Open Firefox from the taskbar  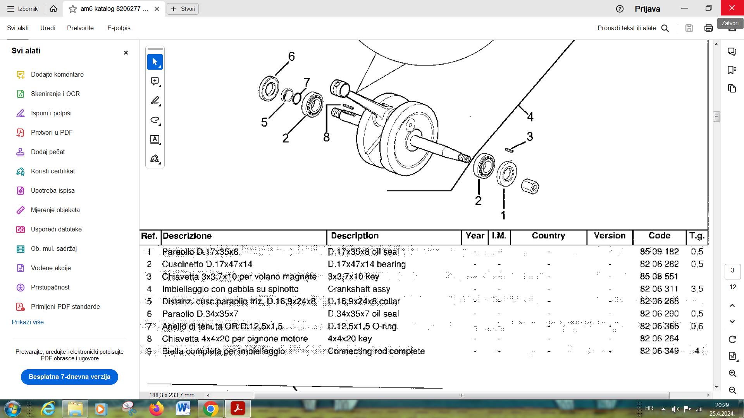(x=156, y=409)
